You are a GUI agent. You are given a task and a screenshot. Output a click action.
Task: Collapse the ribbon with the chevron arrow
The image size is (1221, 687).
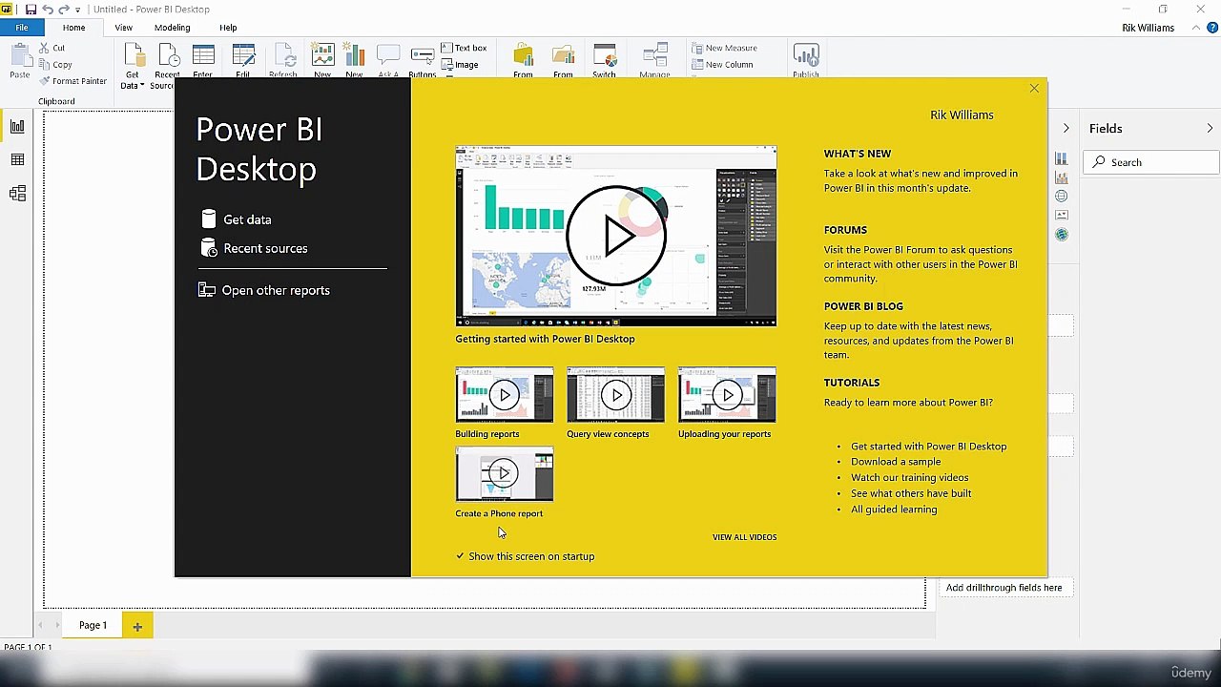click(x=1197, y=28)
